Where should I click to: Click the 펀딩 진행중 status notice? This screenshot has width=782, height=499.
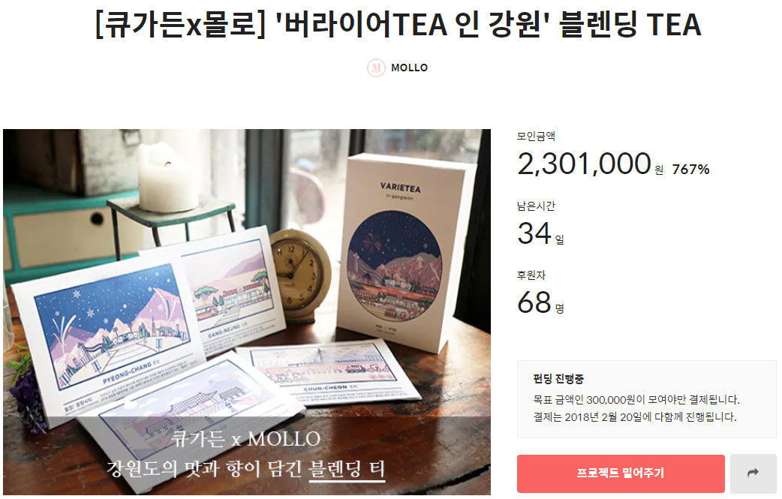pyautogui.click(x=646, y=398)
